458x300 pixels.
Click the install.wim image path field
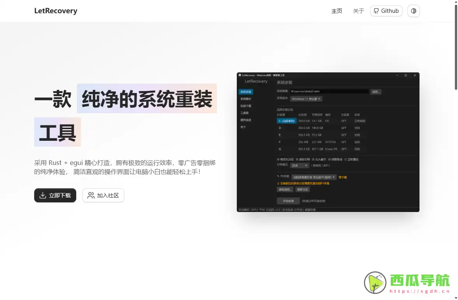click(x=329, y=91)
